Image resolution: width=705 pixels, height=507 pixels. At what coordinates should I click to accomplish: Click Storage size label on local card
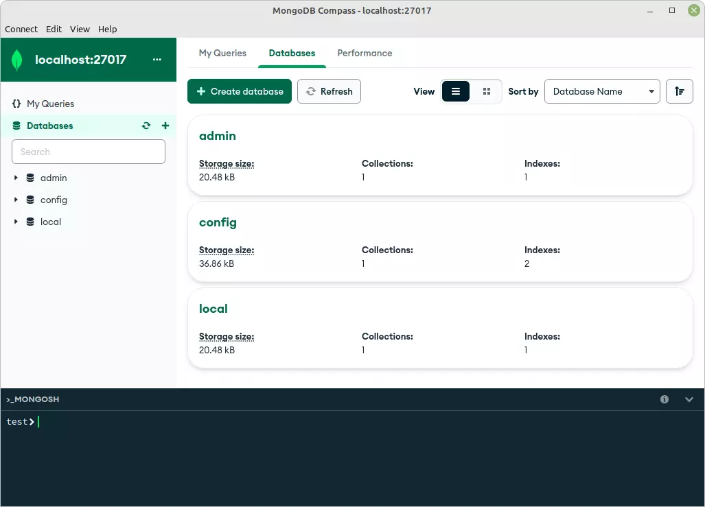[x=227, y=337]
